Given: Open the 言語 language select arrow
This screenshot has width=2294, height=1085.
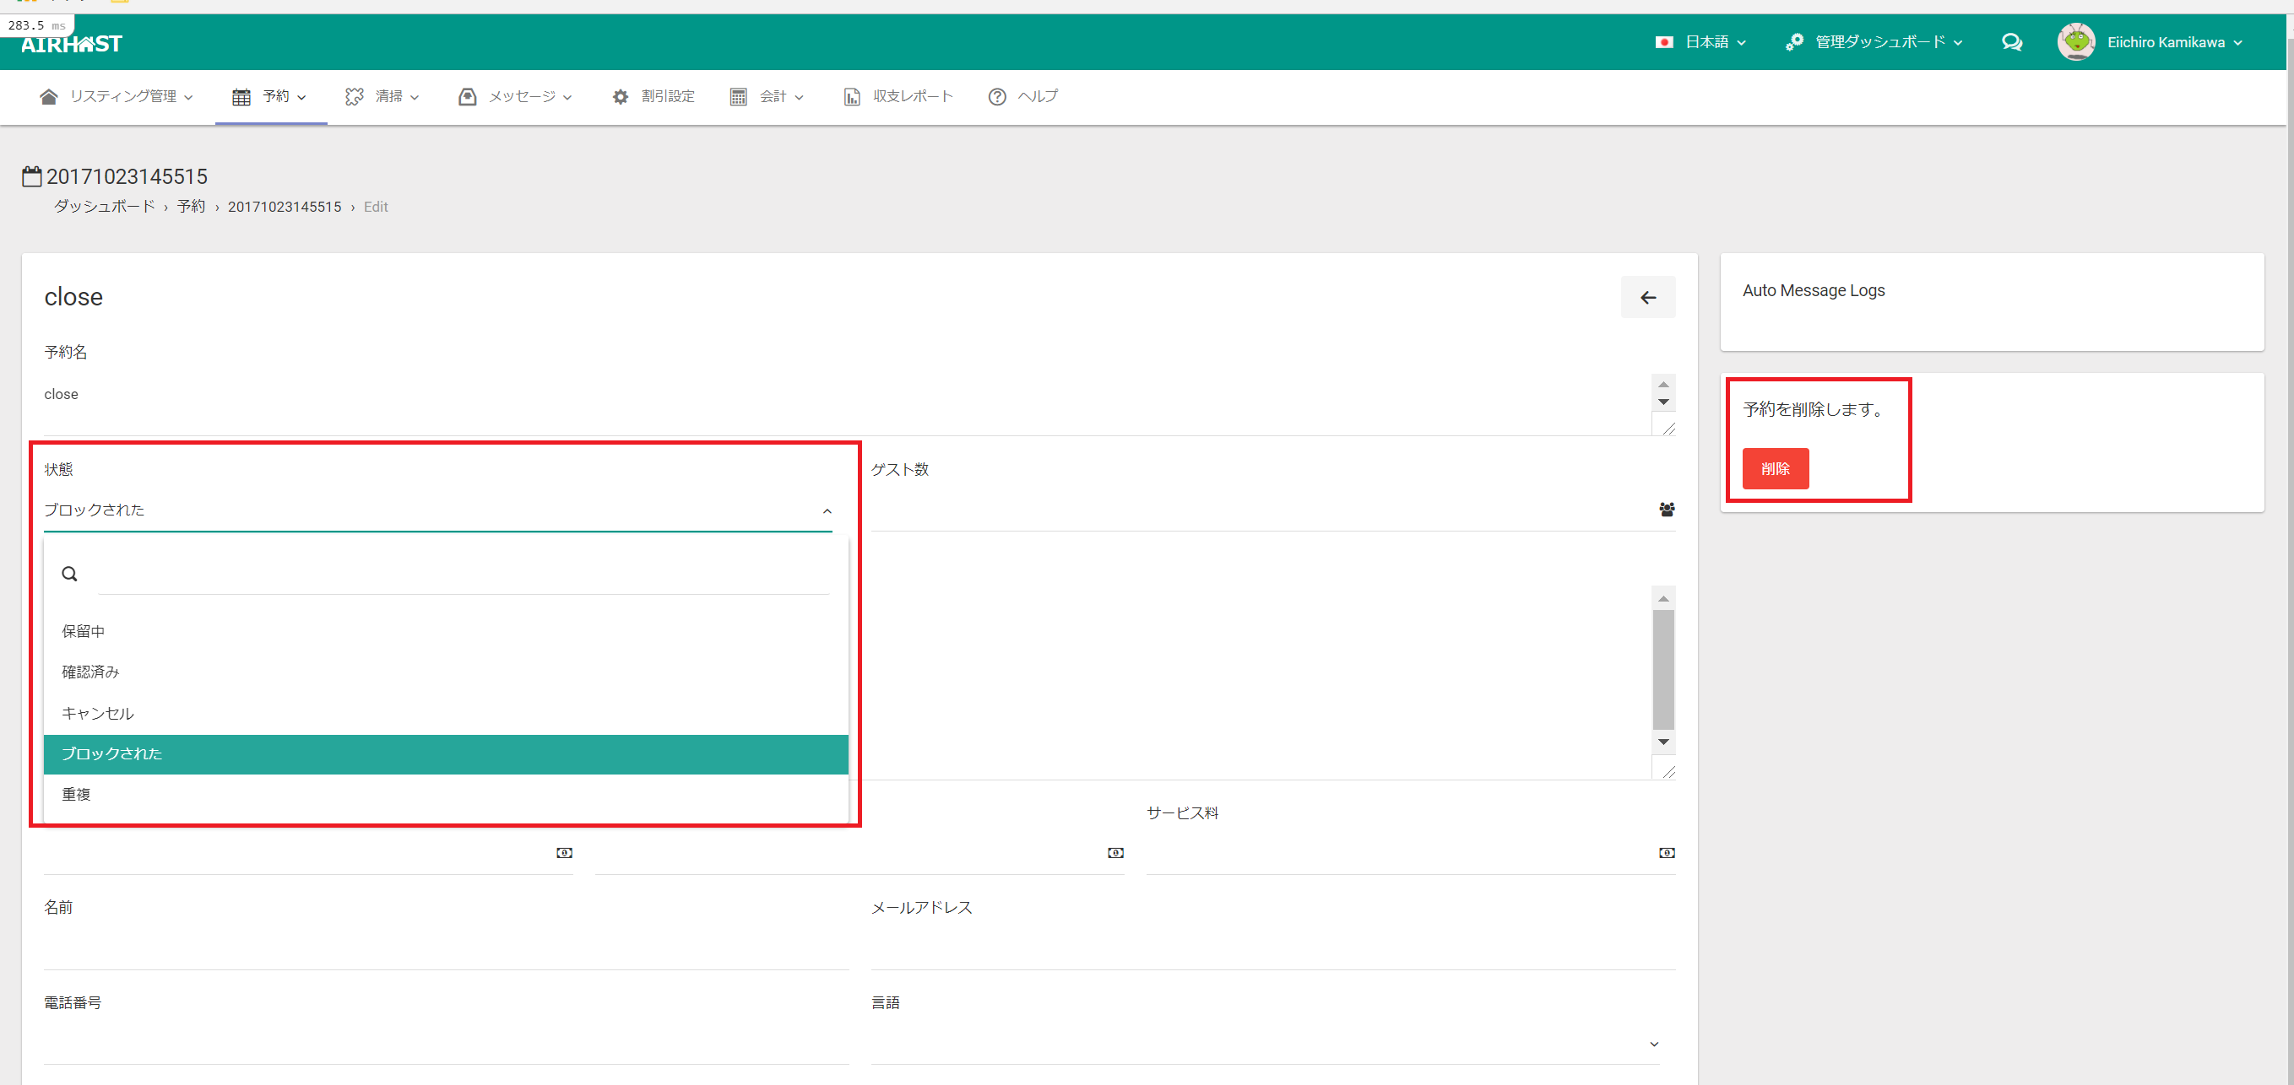Looking at the screenshot, I should pos(1654,1043).
